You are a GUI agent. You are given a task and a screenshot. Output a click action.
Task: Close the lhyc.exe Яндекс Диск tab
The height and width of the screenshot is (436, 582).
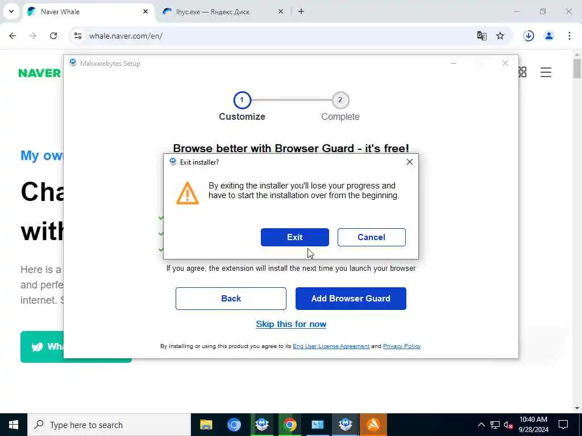tap(281, 12)
